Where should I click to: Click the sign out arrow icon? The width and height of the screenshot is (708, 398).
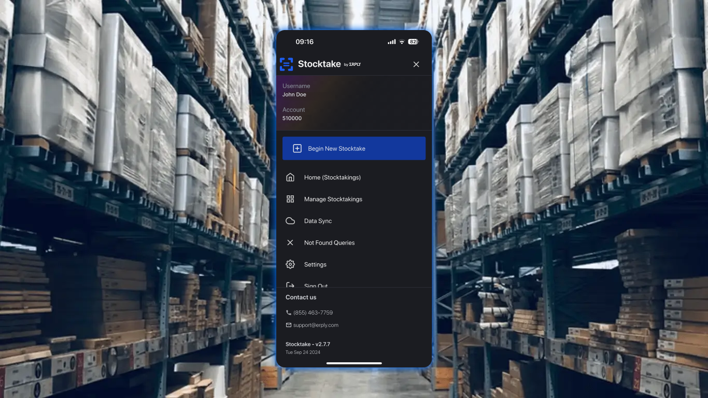290,285
